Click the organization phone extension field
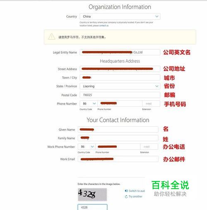 pos(151,104)
